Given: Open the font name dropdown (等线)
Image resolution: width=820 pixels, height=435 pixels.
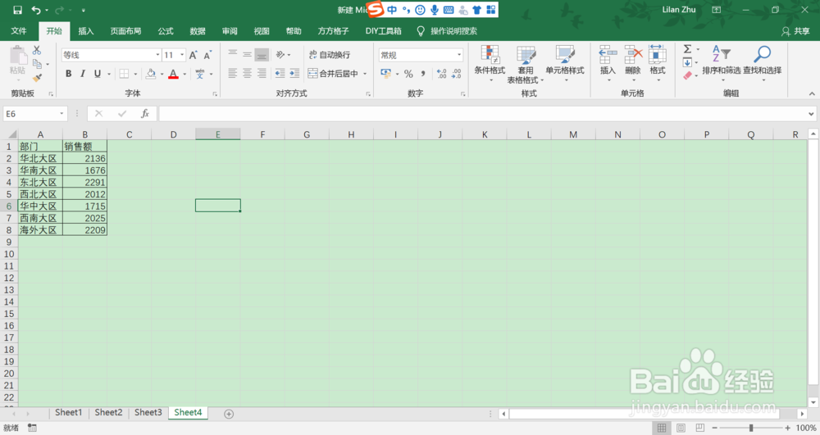Looking at the screenshot, I should (x=157, y=55).
